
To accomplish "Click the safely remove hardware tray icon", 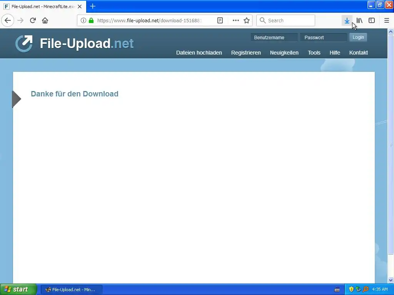I will (358, 289).
